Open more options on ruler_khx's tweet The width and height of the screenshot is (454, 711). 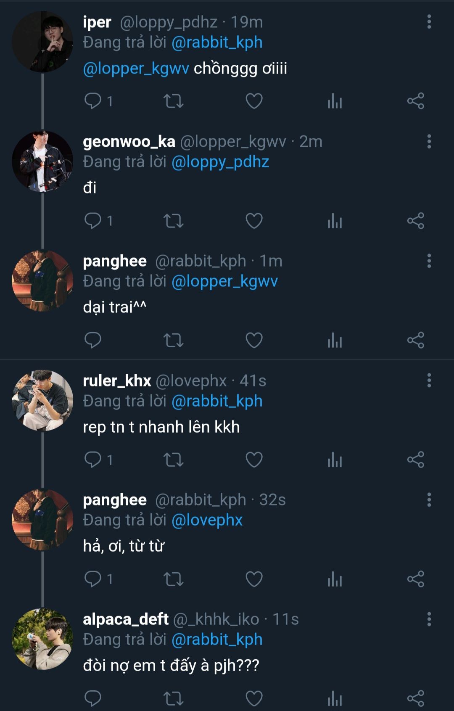click(x=429, y=381)
